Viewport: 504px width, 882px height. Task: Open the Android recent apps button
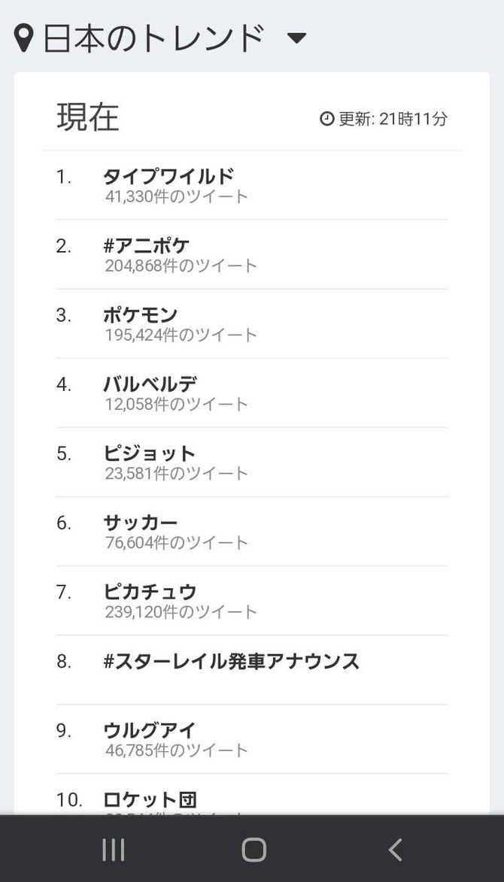click(x=113, y=850)
